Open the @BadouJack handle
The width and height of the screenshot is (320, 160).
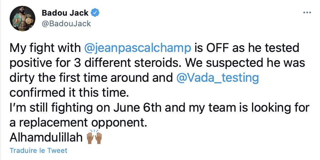66,24
